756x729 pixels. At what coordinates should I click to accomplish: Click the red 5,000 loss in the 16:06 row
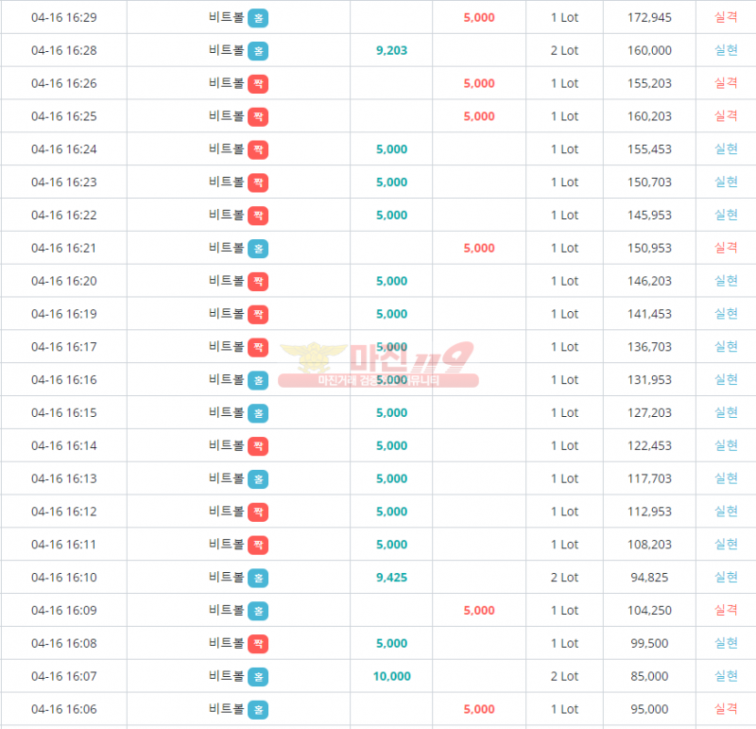479,709
